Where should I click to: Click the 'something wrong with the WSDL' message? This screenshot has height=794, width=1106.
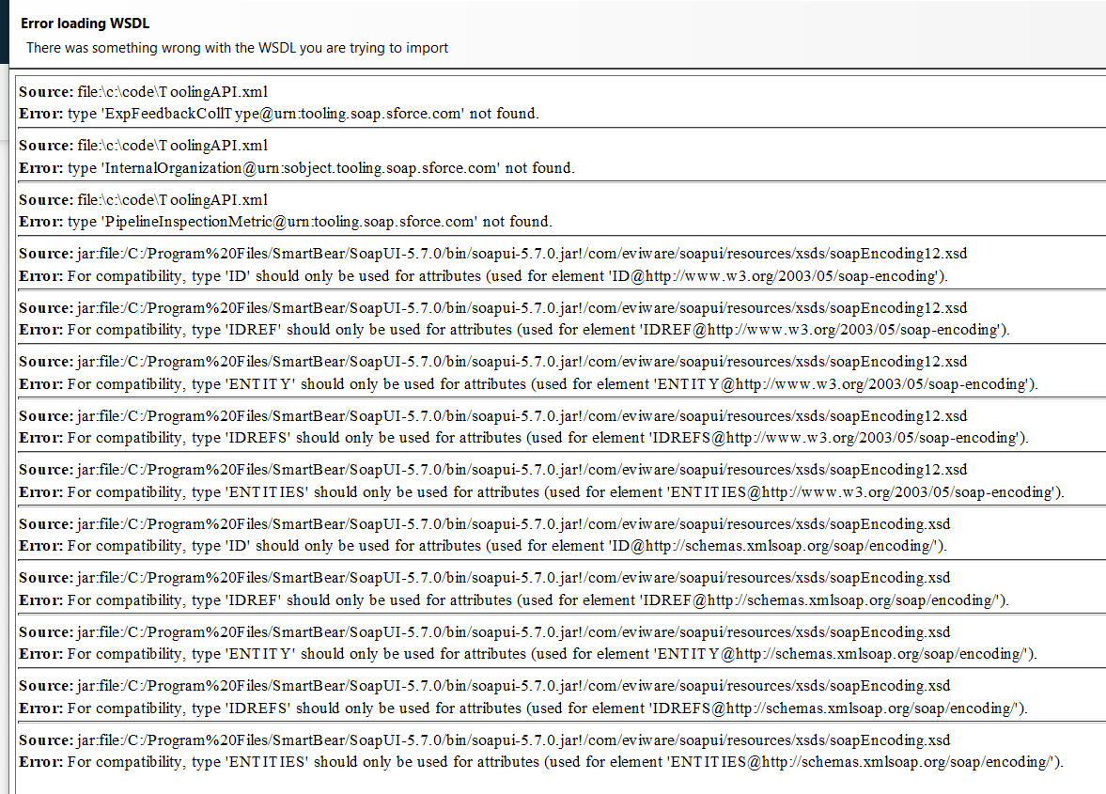237,48
